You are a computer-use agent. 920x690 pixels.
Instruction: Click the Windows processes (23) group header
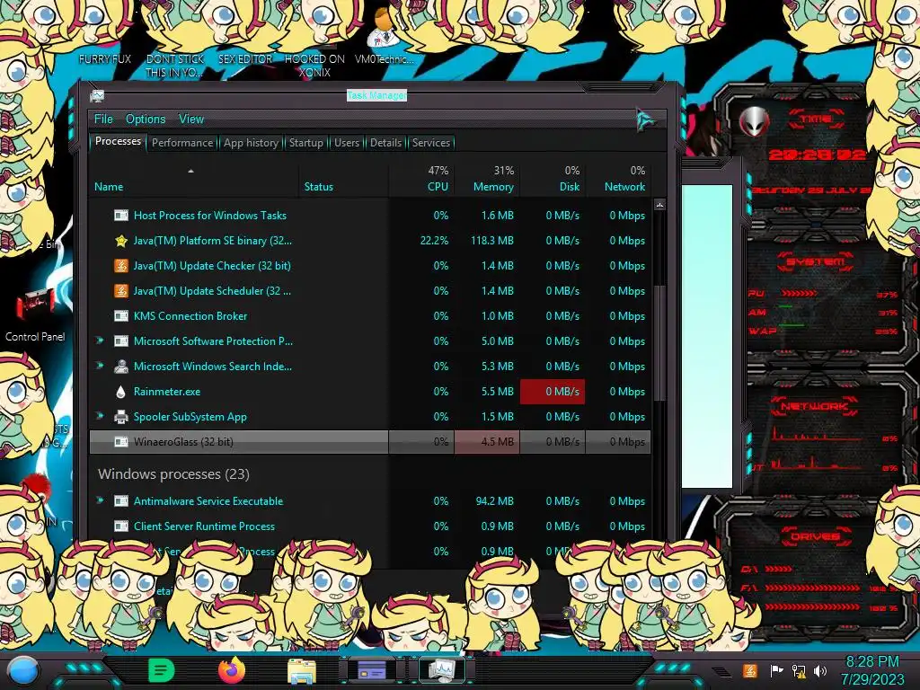pos(173,474)
